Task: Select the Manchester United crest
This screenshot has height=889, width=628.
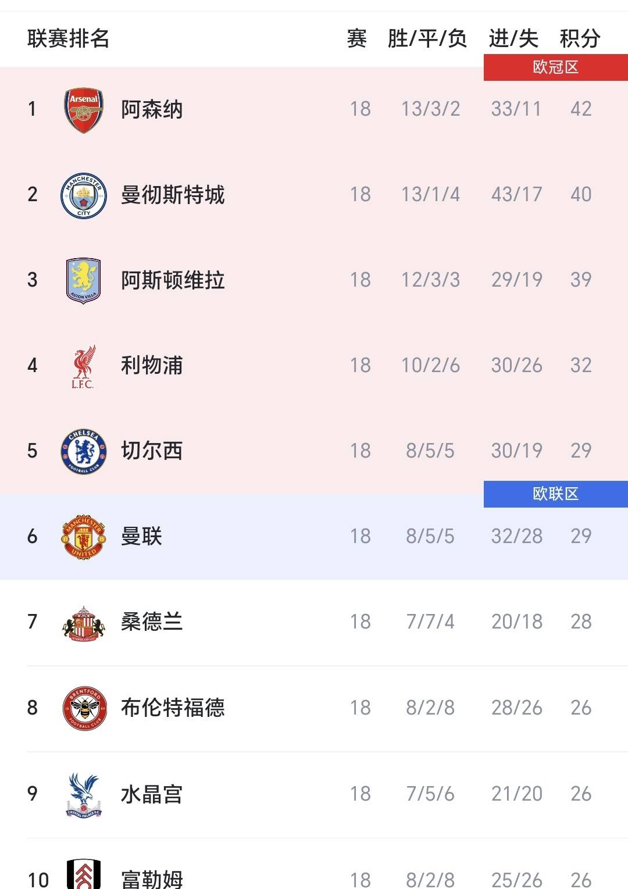Action: click(84, 537)
